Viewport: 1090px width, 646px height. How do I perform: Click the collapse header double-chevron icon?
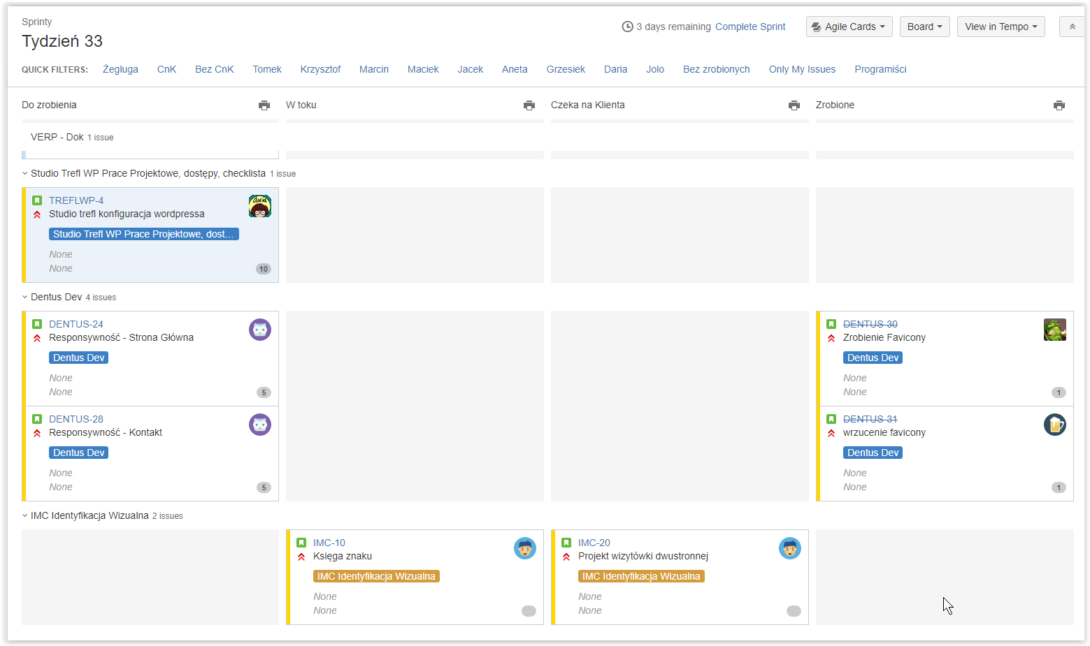tap(1072, 27)
